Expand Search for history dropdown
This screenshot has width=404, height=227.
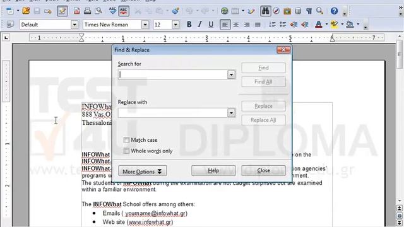(x=232, y=74)
